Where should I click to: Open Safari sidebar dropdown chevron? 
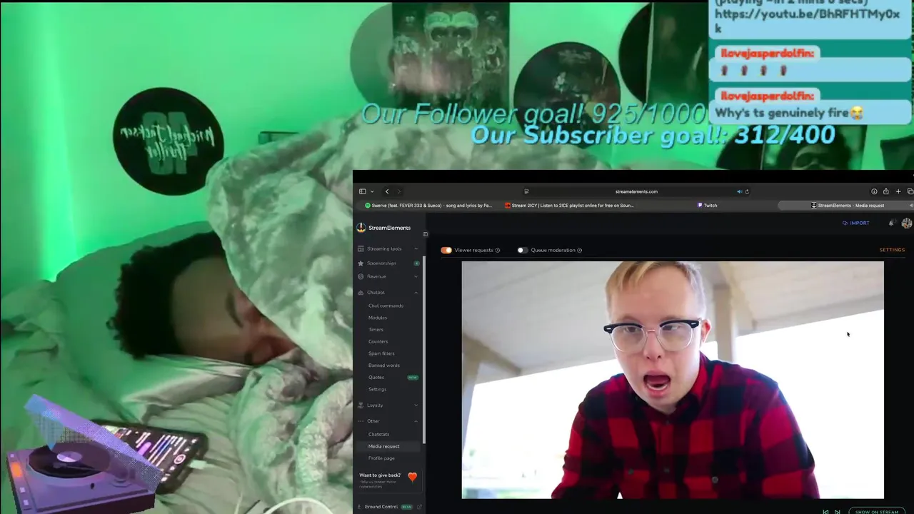[372, 191]
